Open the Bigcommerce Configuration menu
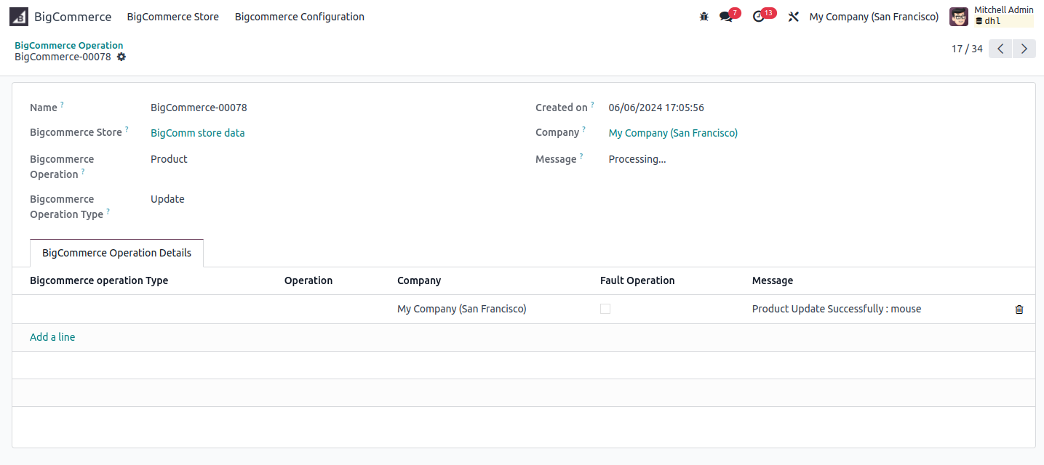 (300, 17)
